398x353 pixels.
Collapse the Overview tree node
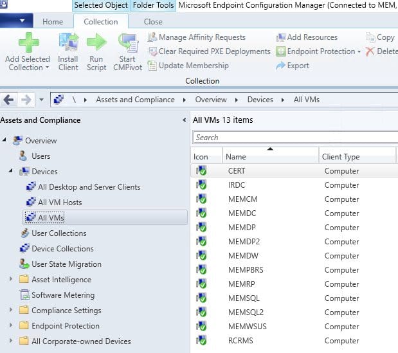click(x=4, y=140)
